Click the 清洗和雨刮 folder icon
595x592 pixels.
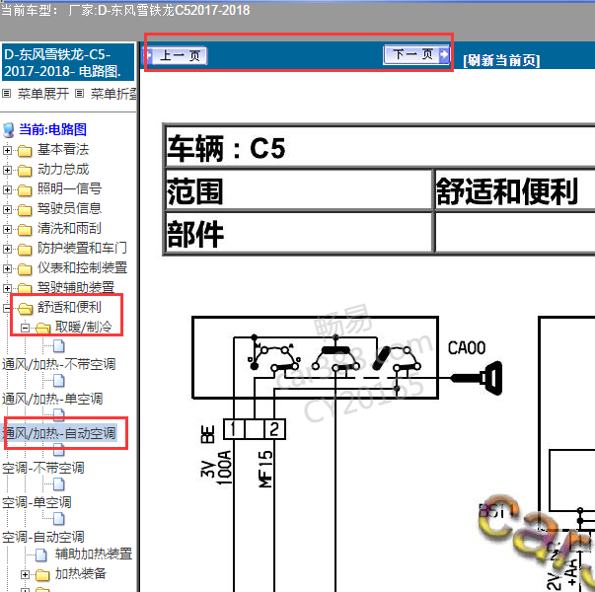[25, 230]
